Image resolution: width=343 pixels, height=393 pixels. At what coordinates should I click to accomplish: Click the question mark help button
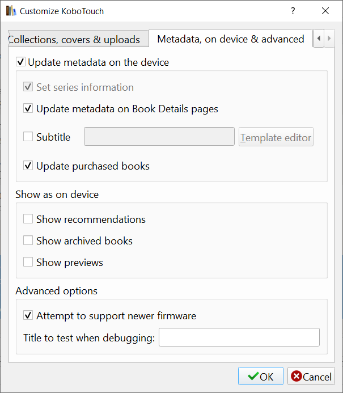pos(293,11)
